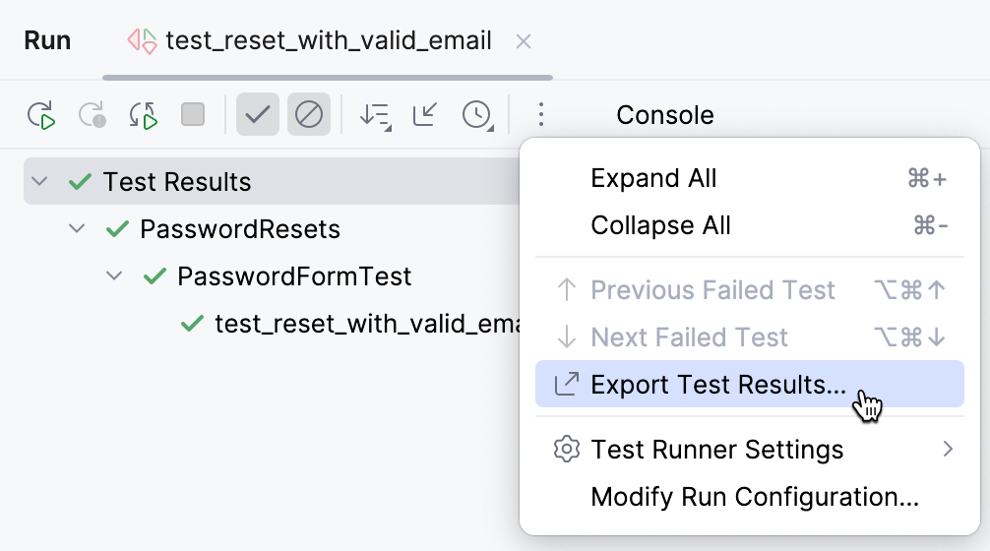Click the Rerun test icon
This screenshot has width=990, height=551.
[41, 115]
